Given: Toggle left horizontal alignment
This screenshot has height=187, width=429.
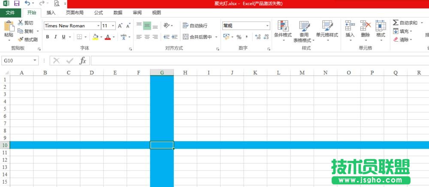Looking at the screenshot, I should coord(139,37).
